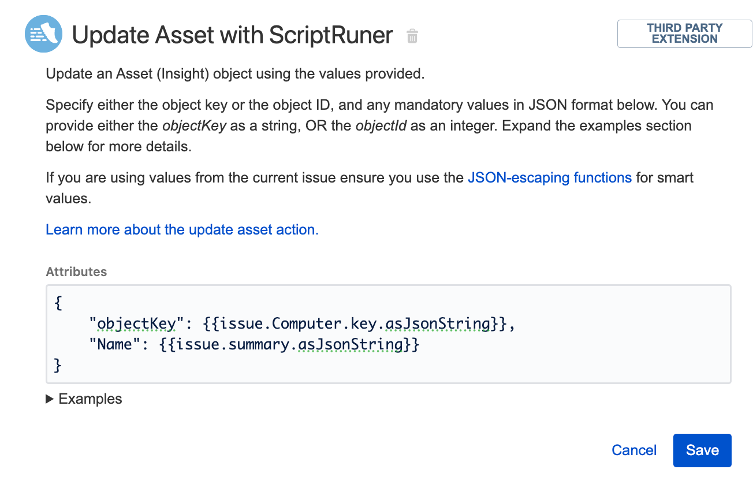The image size is (753, 484).
Task: Click the Third Party Extension badge
Action: tap(684, 33)
